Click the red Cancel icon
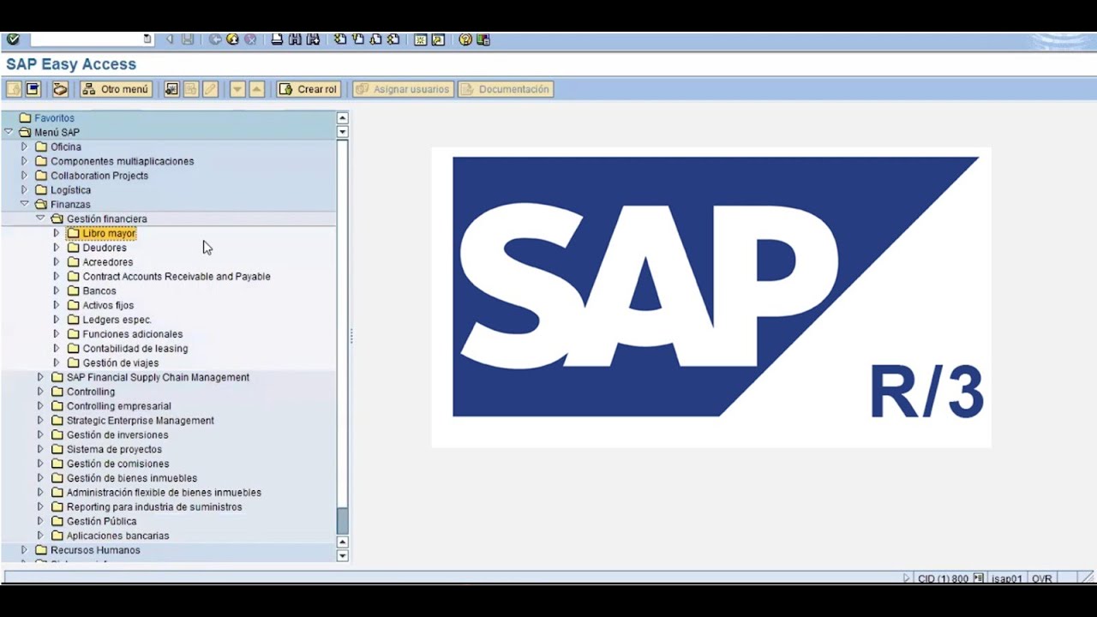This screenshot has height=617, width=1097. (250, 39)
